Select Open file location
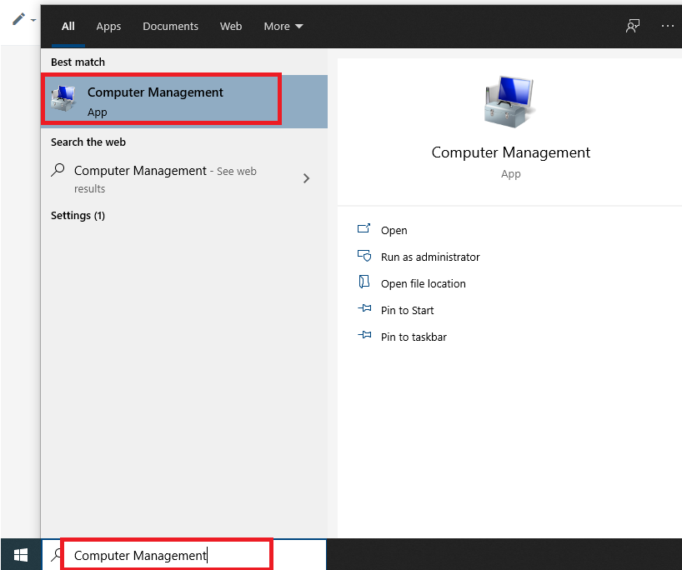The height and width of the screenshot is (570, 682). coord(423,283)
